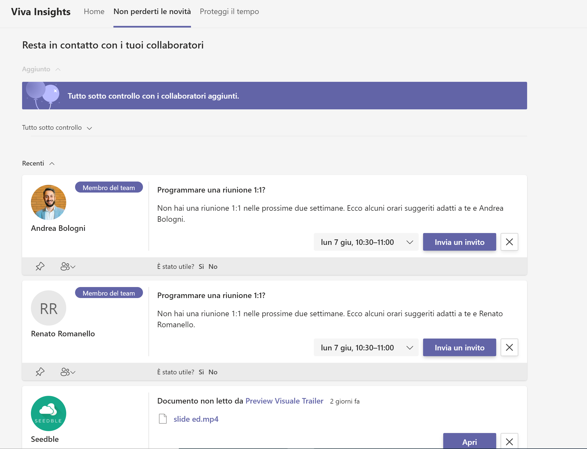
Task: Answer No on Andrea Bologni feedback
Action: (213, 267)
